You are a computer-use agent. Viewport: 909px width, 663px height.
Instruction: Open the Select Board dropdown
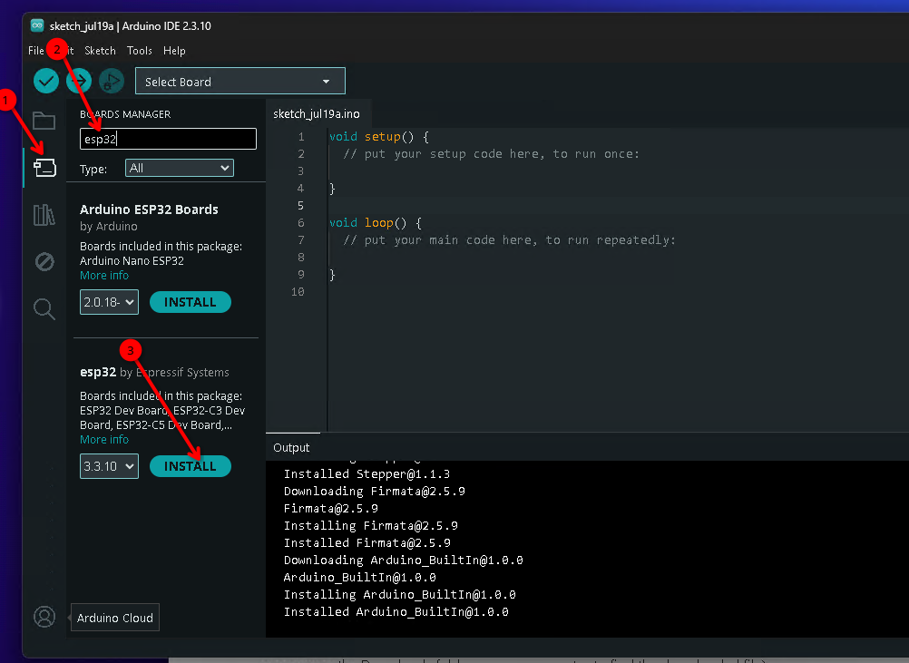[240, 81]
